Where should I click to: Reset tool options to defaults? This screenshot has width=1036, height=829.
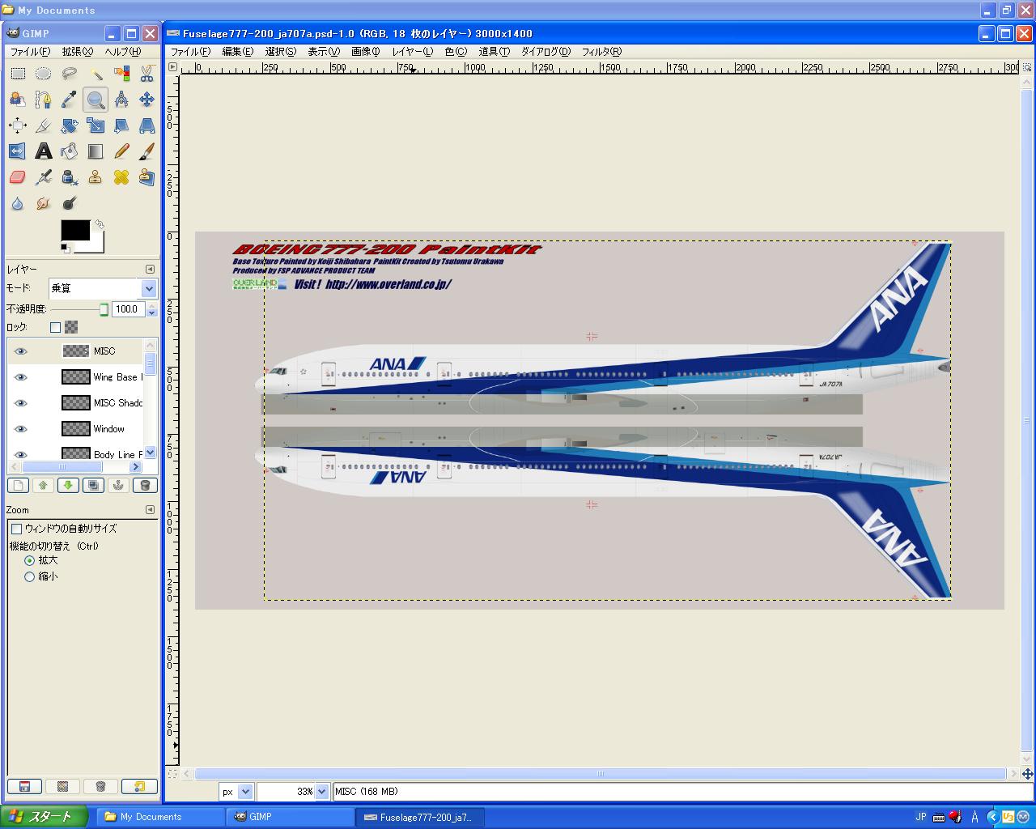139,786
